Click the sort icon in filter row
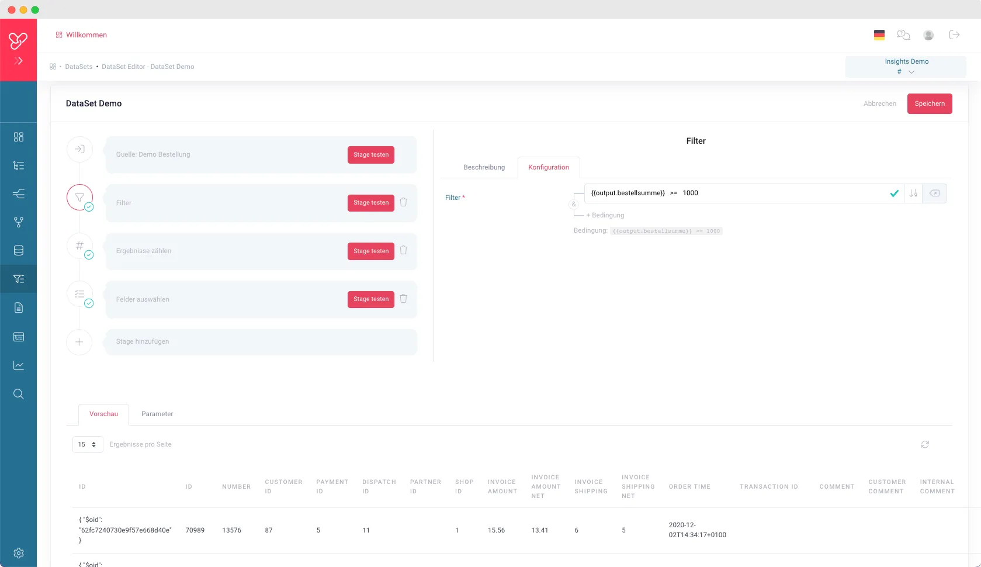Screen dimensions: 981x567 (913, 193)
